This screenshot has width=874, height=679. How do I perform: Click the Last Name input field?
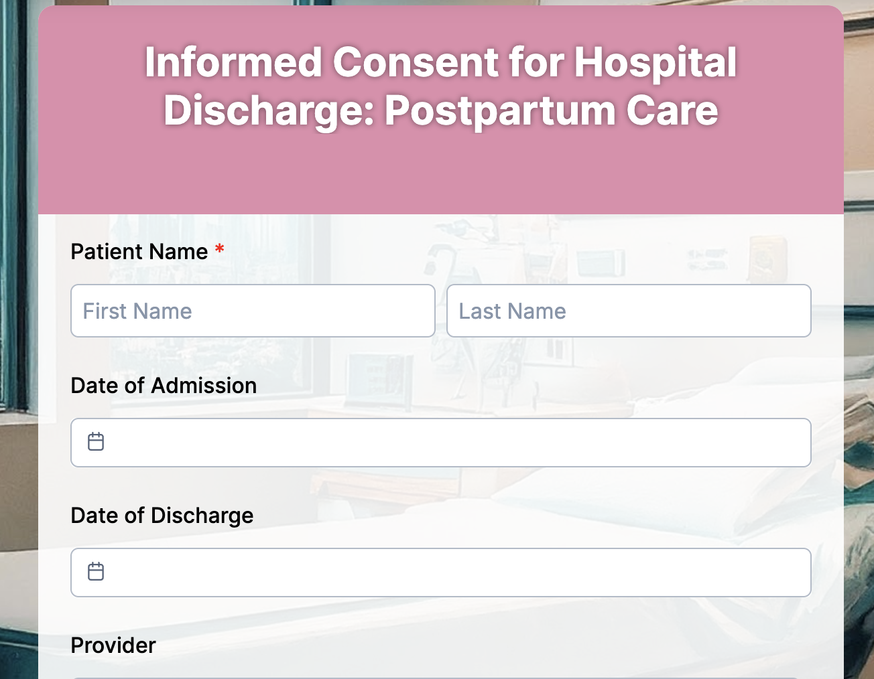[629, 311]
